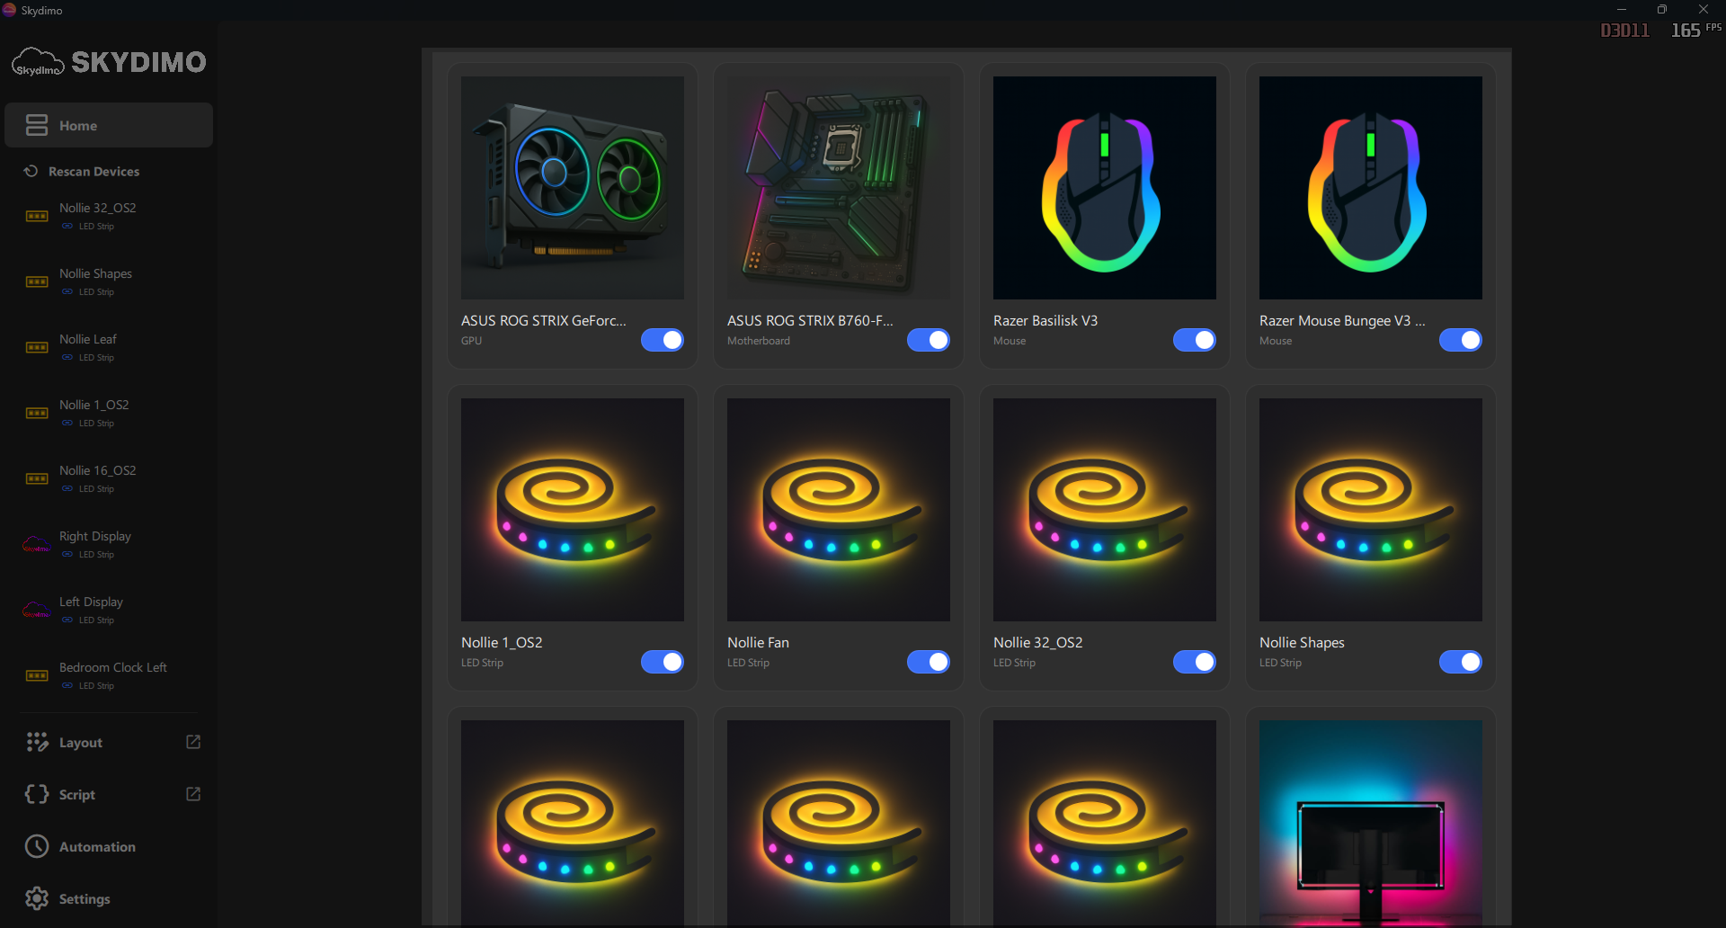Screen dimensions: 1726x928
Task: Open Script in external window icon
Action: pos(193,794)
